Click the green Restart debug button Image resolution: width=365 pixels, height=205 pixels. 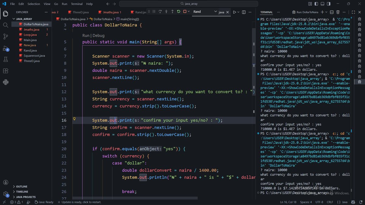click(179, 12)
